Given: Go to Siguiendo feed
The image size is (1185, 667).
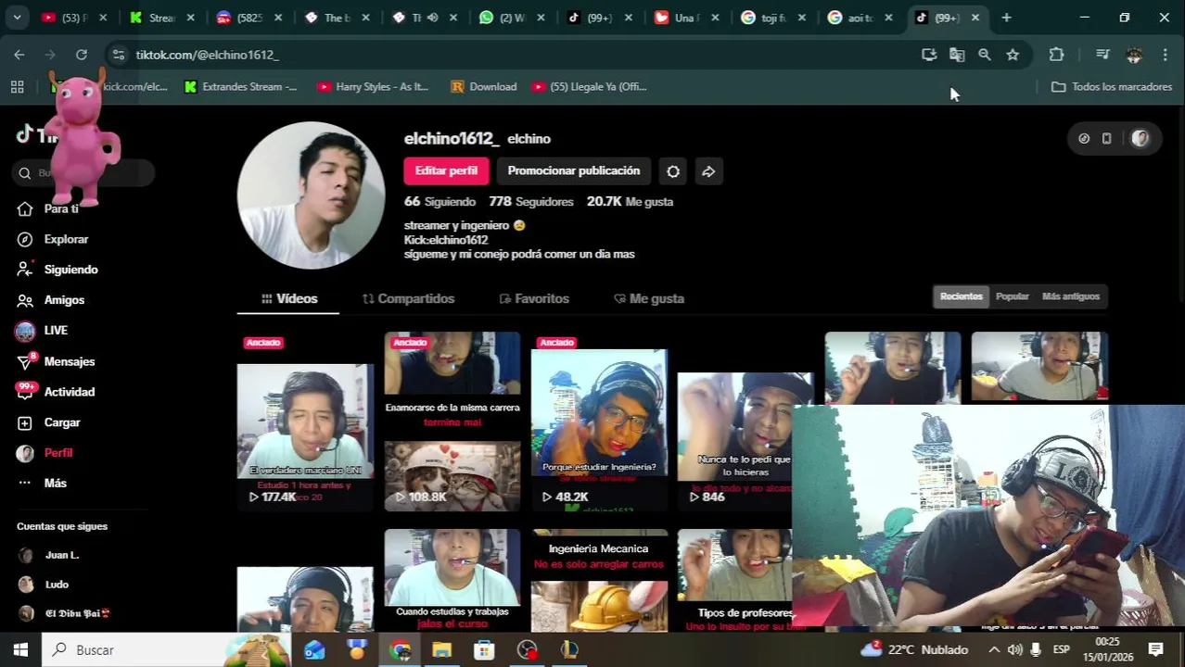Looking at the screenshot, I should coord(70,270).
